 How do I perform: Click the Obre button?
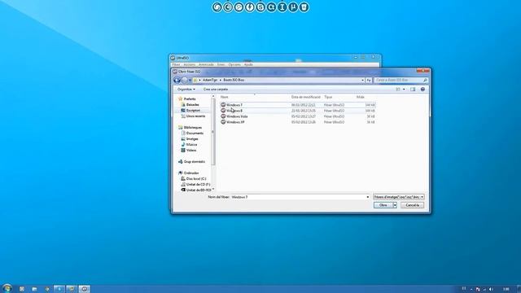click(x=383, y=205)
